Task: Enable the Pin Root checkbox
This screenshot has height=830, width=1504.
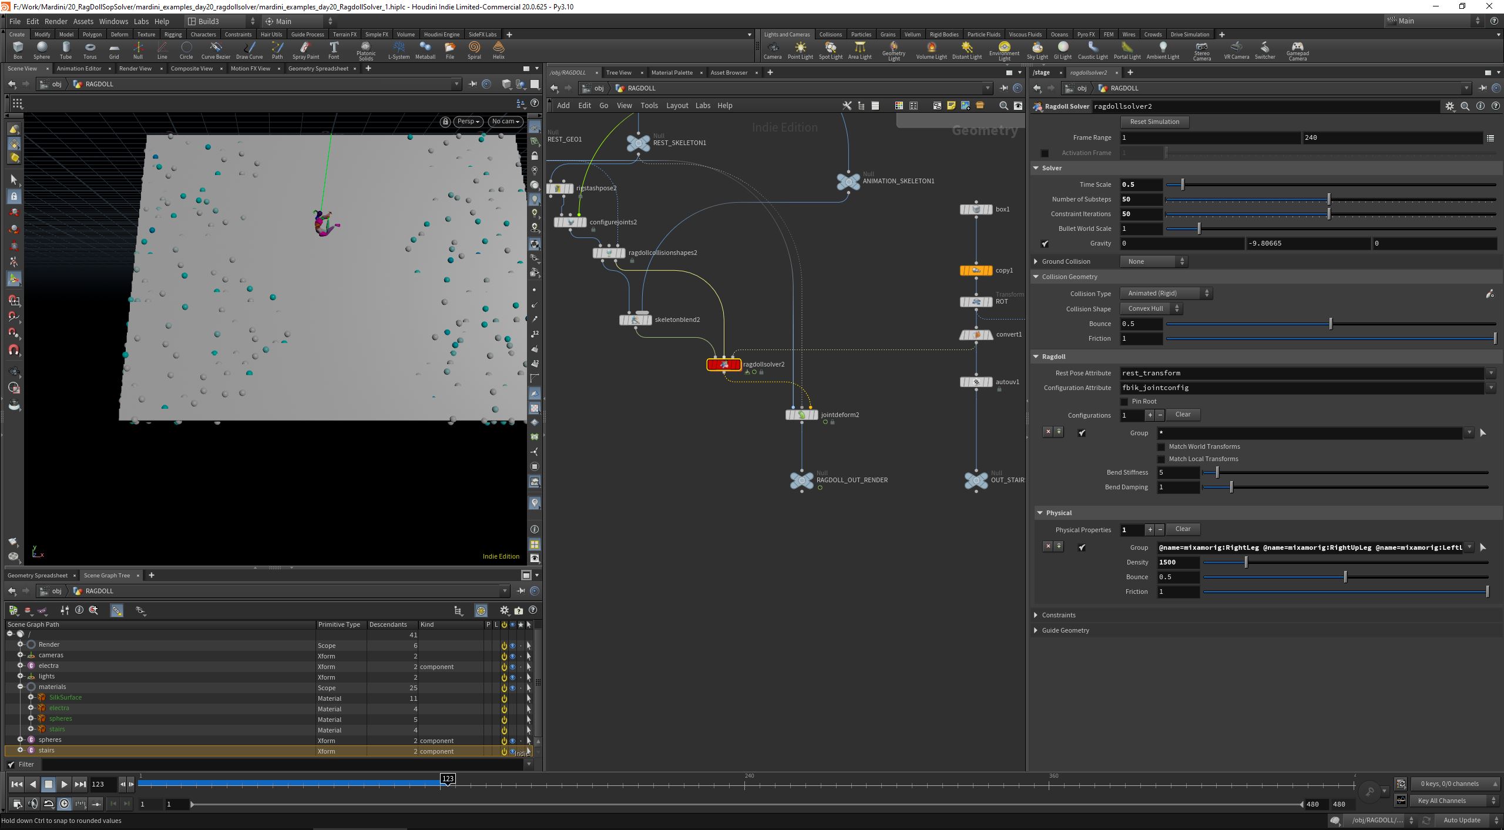Action: click(1124, 402)
